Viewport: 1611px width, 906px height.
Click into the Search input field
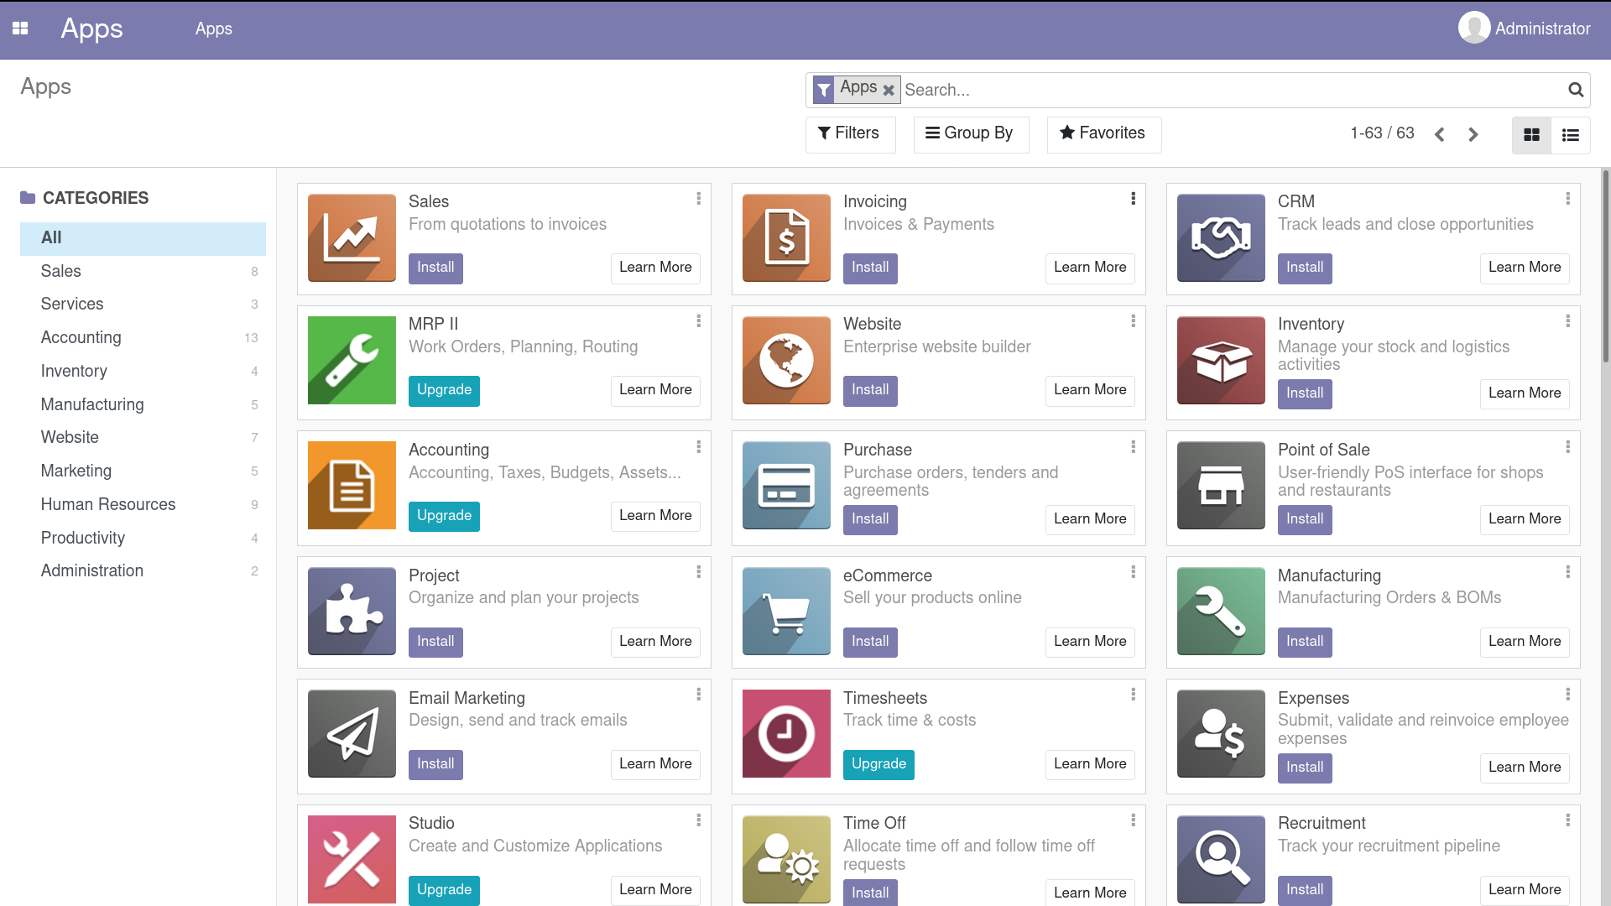(1225, 90)
